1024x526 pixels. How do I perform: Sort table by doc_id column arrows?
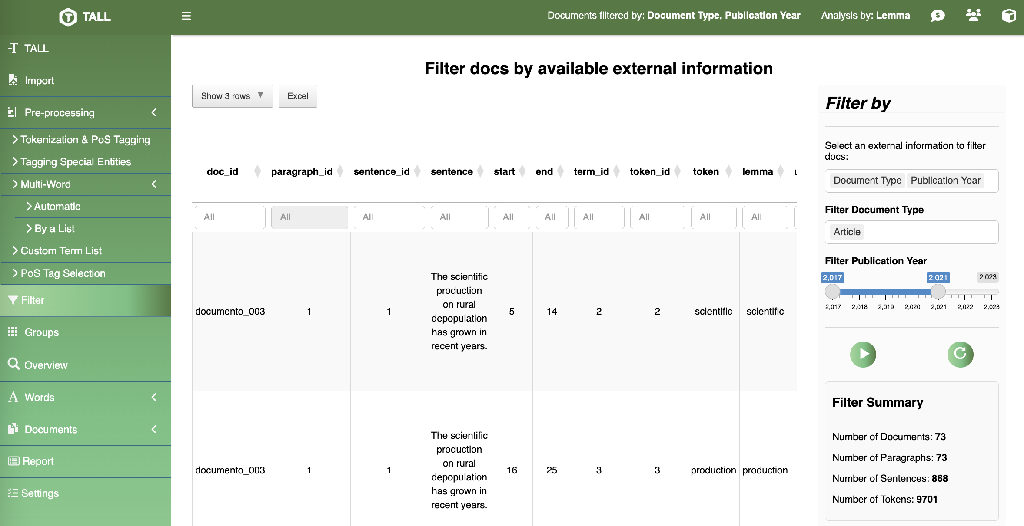point(257,171)
